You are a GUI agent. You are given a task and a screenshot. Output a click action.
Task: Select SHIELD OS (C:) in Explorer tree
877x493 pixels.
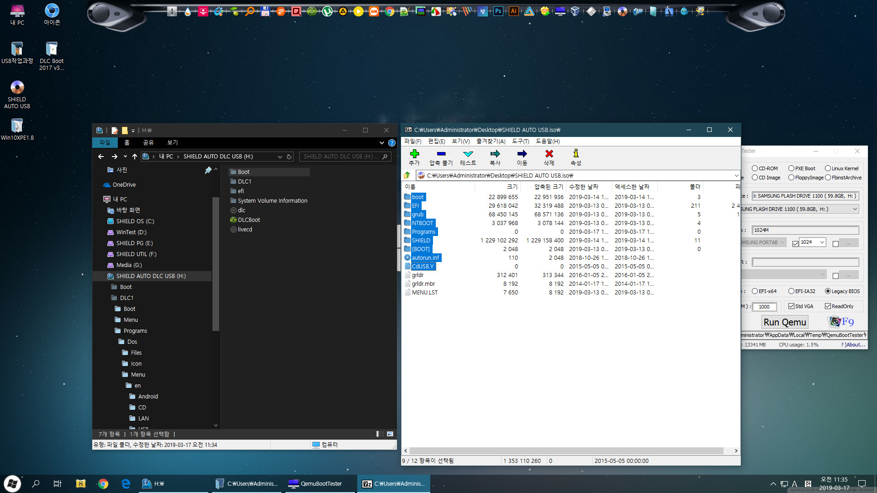(x=135, y=221)
